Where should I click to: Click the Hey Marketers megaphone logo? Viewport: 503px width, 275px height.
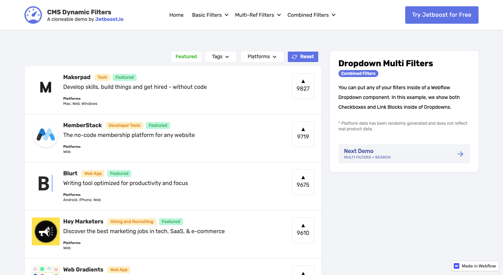[x=45, y=231]
